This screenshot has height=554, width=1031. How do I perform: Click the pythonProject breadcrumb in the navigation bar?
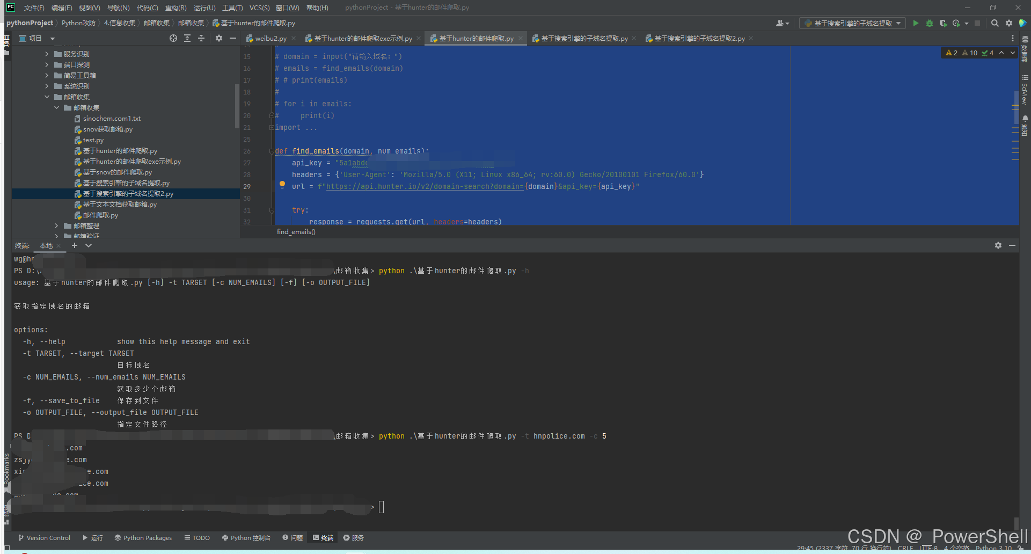point(30,23)
